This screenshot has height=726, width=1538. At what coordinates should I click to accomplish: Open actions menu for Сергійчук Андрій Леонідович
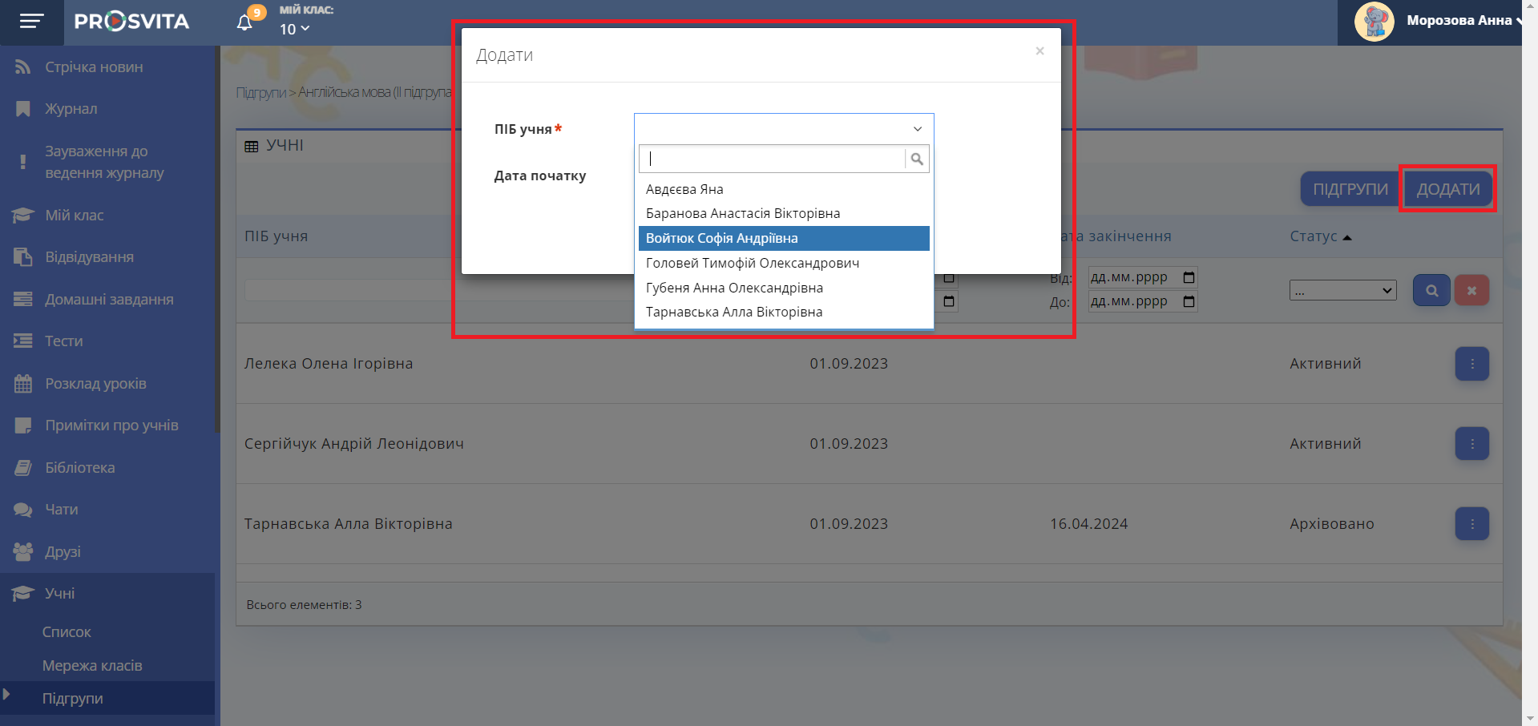(1471, 444)
